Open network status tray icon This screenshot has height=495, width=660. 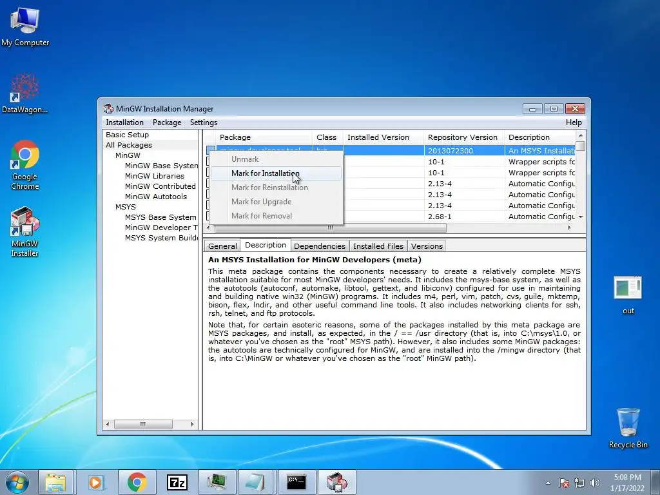click(x=579, y=483)
